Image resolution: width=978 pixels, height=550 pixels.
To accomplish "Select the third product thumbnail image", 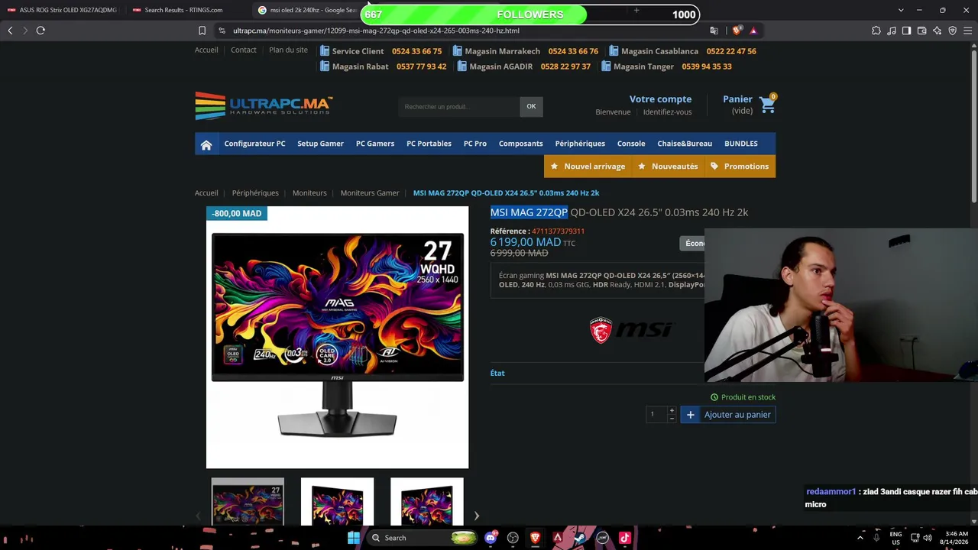I will (426, 502).
